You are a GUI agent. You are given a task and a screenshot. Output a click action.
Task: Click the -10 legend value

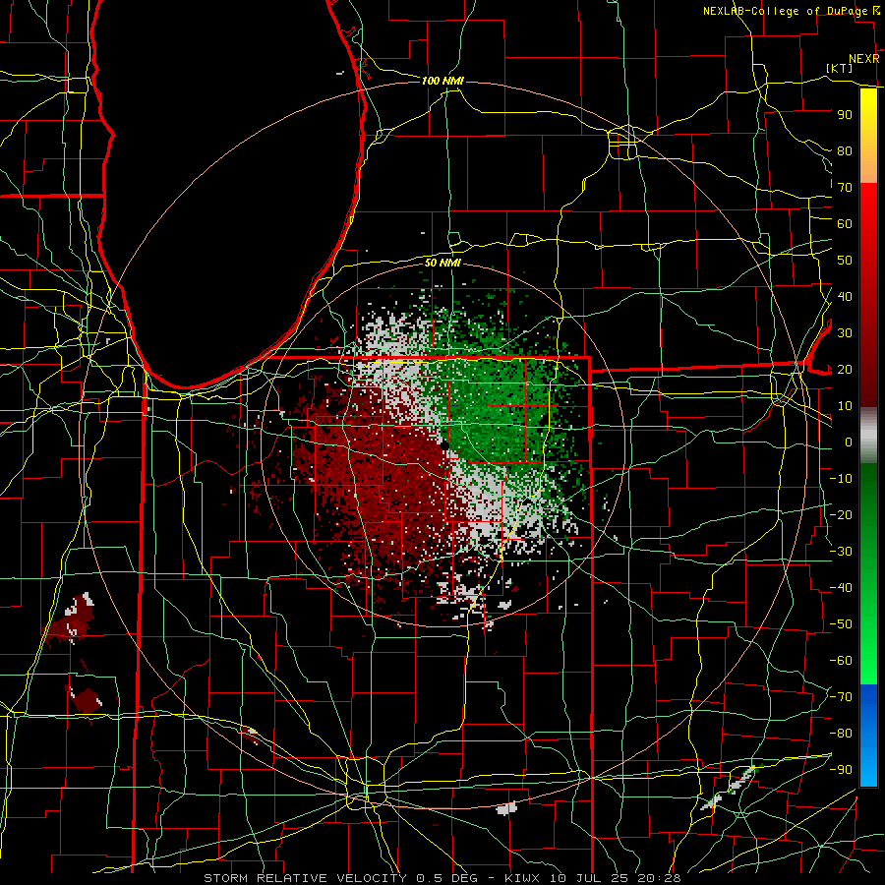click(841, 479)
